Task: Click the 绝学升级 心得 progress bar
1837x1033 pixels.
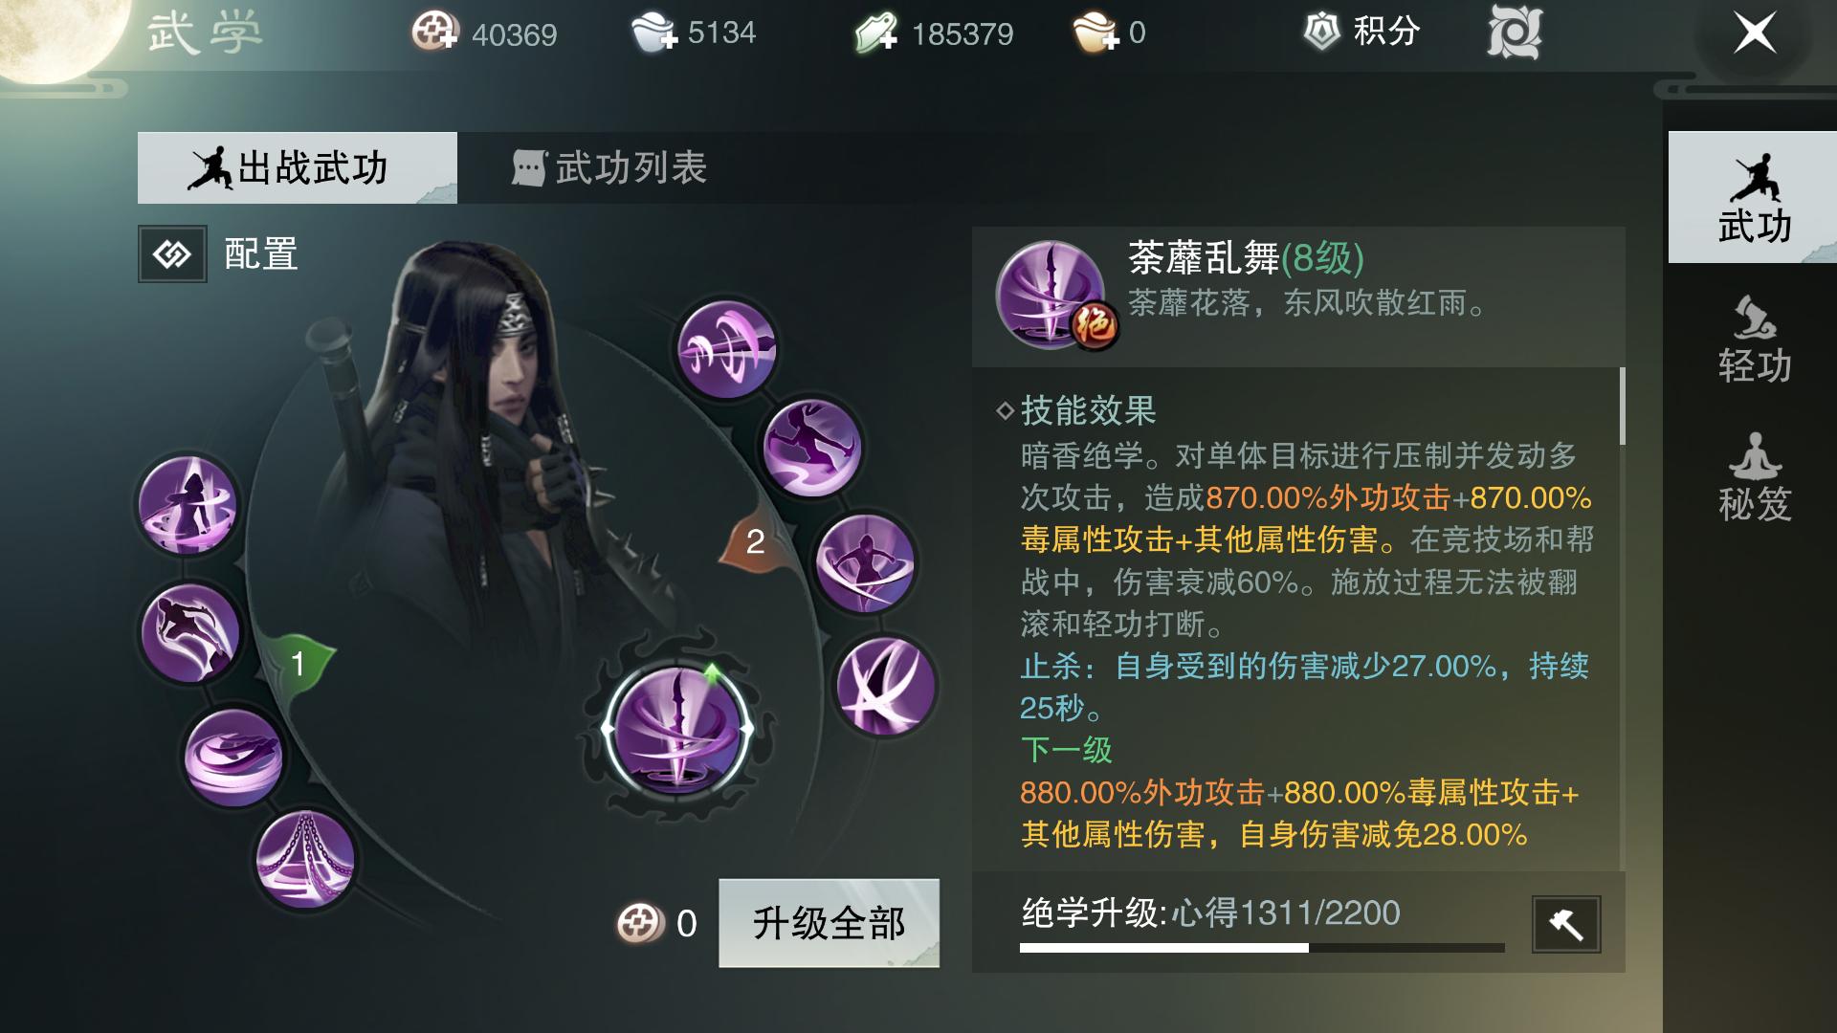Action: 1262,948
